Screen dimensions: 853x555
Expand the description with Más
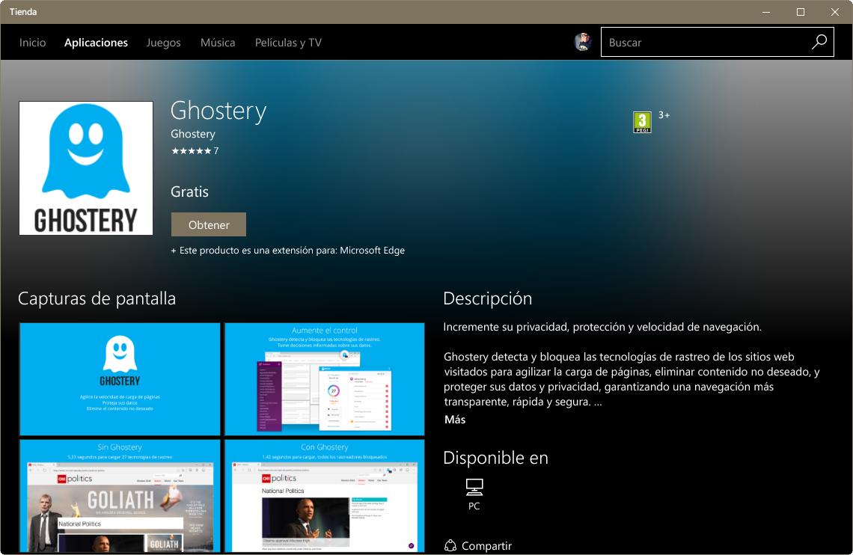click(x=453, y=420)
